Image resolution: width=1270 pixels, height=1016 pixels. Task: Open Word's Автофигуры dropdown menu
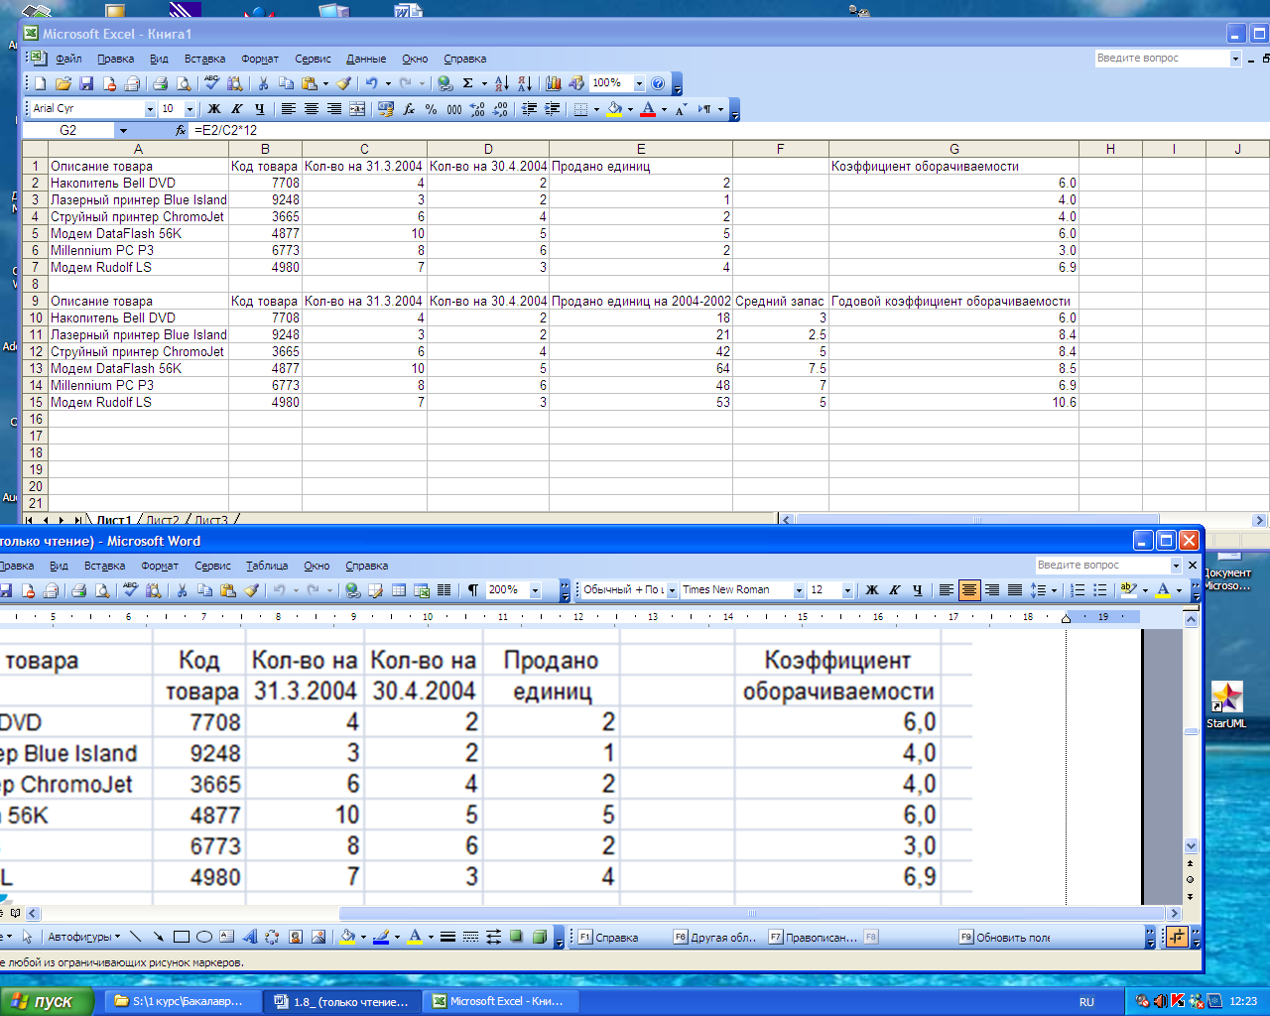tap(84, 937)
